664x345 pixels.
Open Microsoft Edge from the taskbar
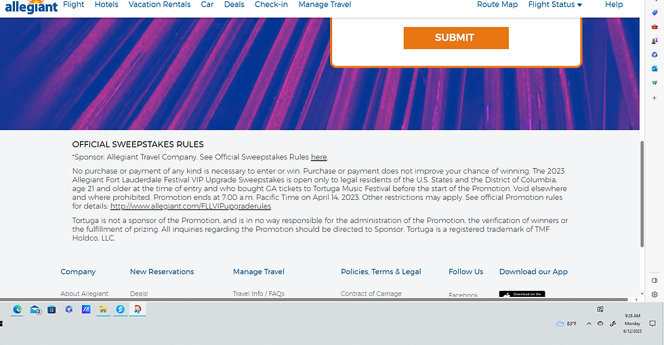point(17,309)
